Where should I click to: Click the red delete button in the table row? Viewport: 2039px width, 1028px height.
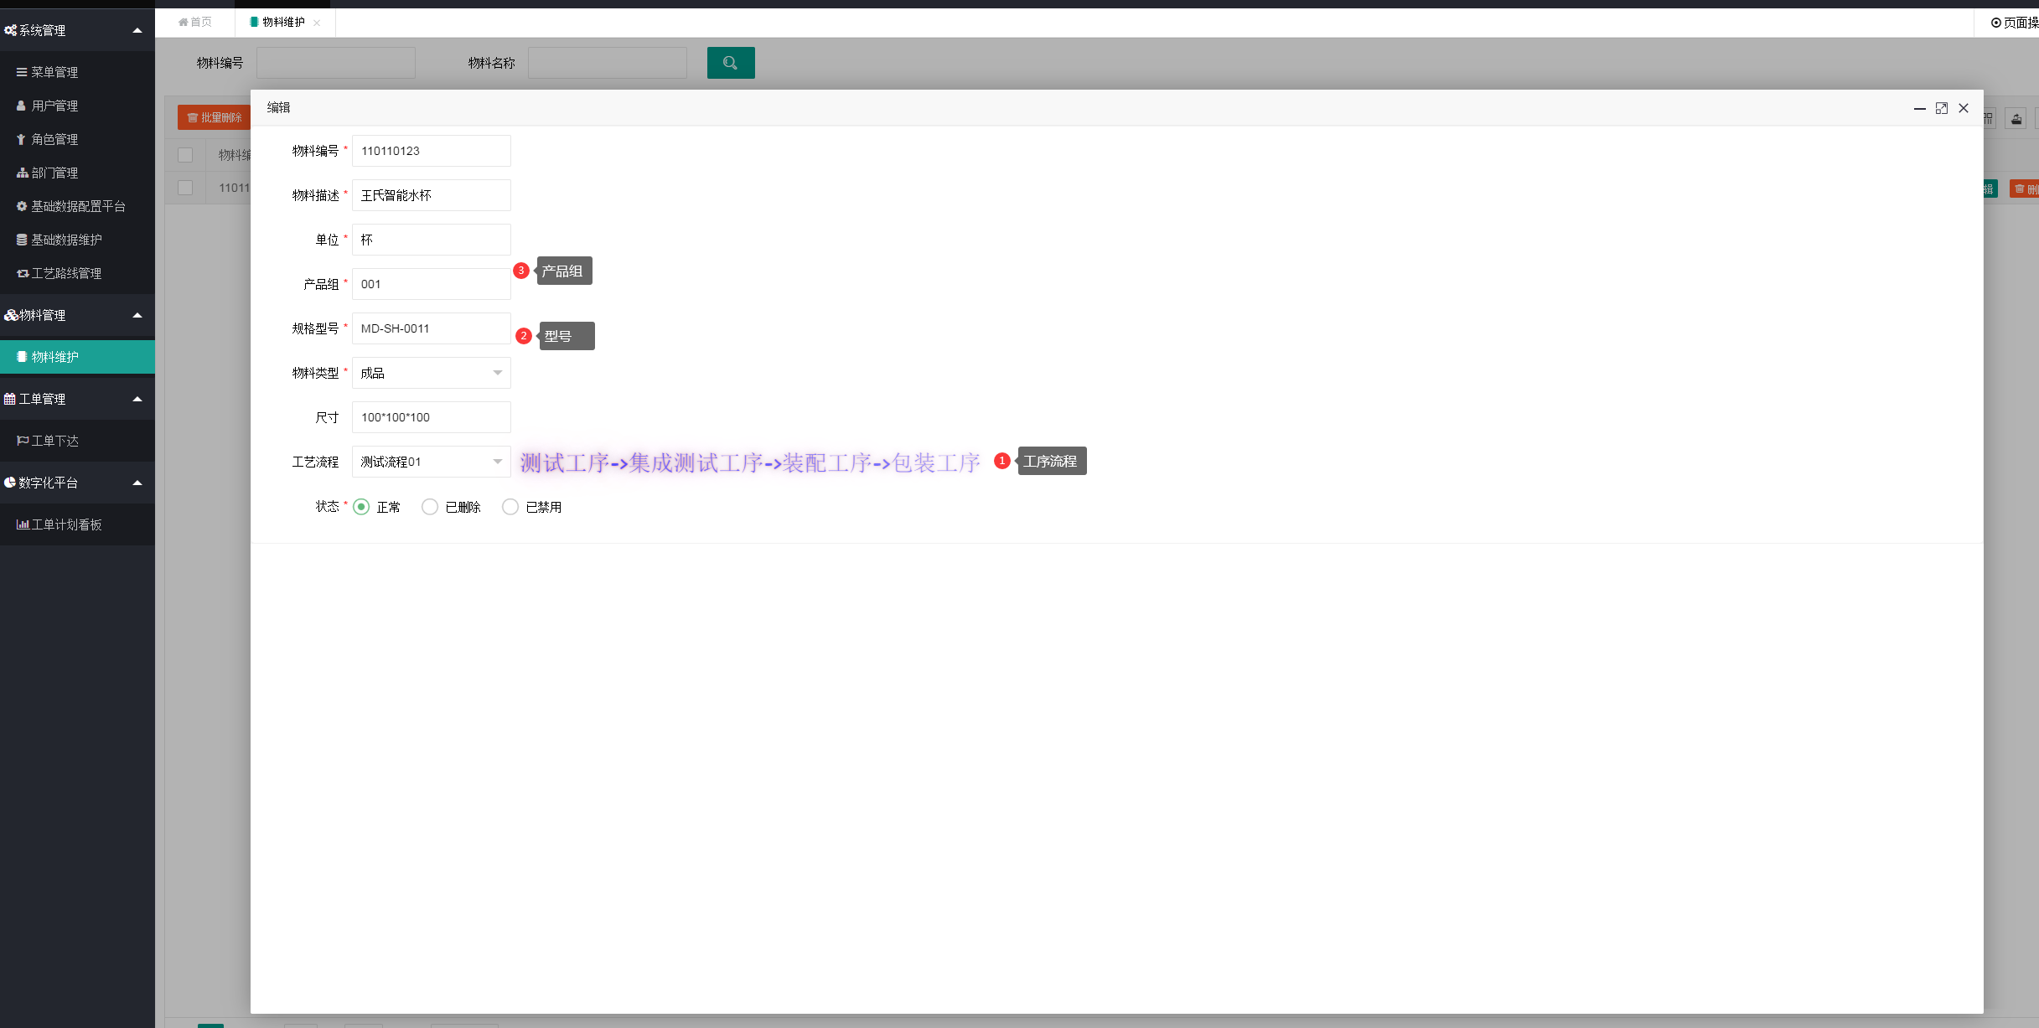(2024, 189)
